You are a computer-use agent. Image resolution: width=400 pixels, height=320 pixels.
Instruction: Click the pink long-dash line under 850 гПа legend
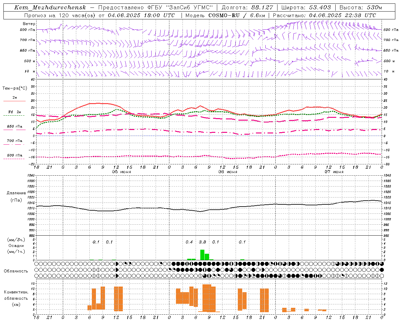point(14,130)
